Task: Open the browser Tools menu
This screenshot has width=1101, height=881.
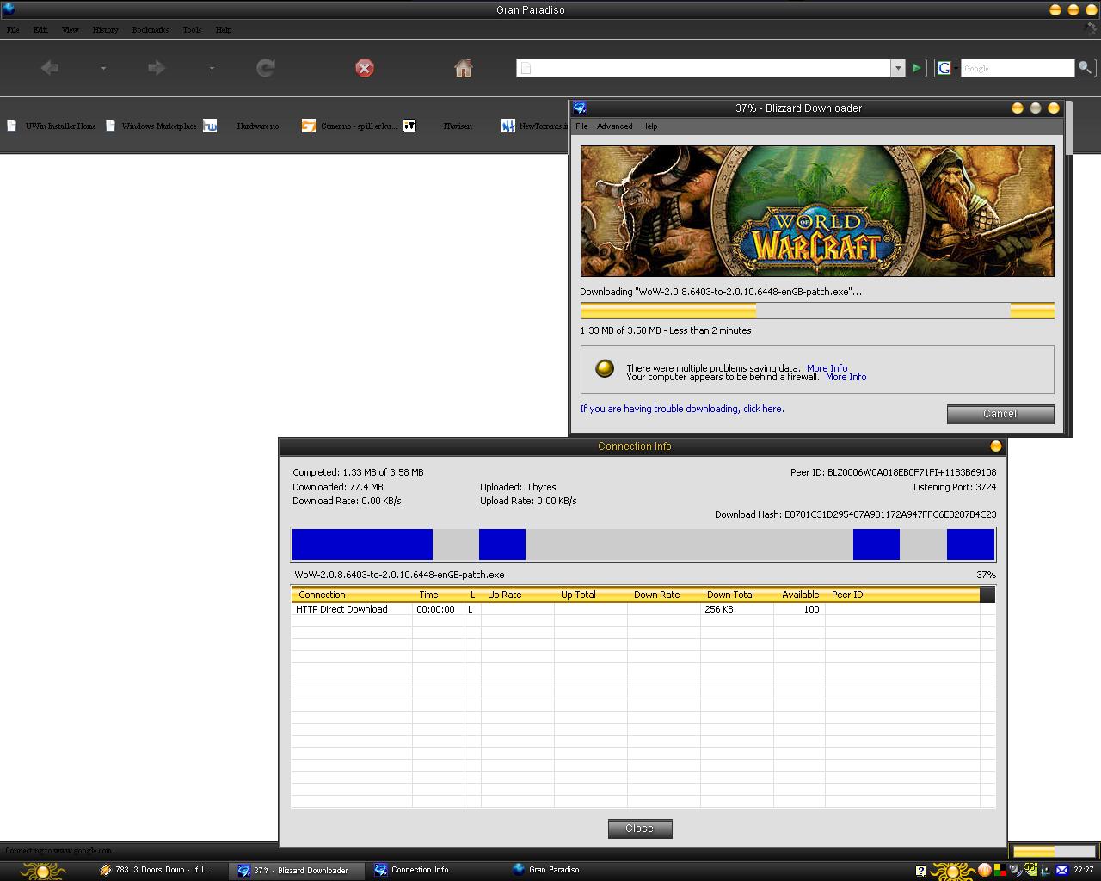Action: pos(192,30)
